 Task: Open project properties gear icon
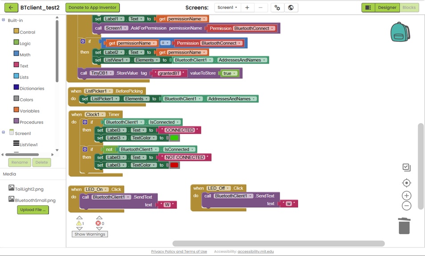[277, 8]
